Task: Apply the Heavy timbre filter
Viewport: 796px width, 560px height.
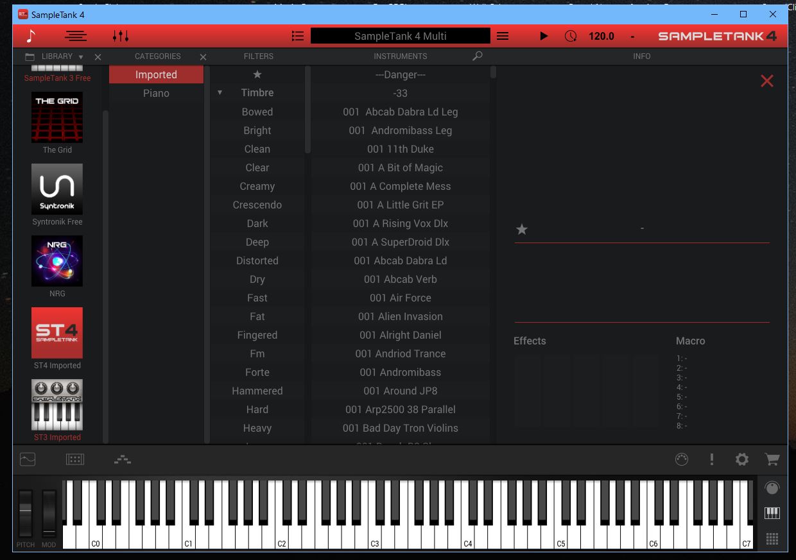Action: [x=257, y=428]
